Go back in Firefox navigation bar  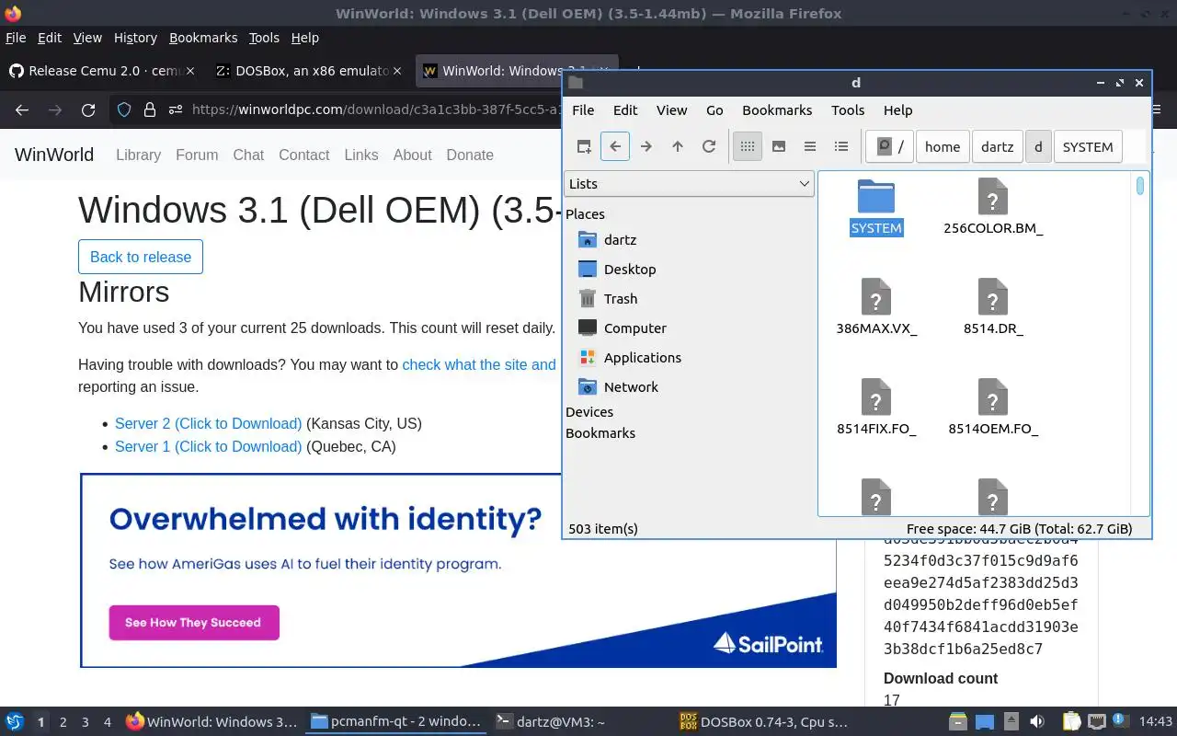[x=22, y=110]
